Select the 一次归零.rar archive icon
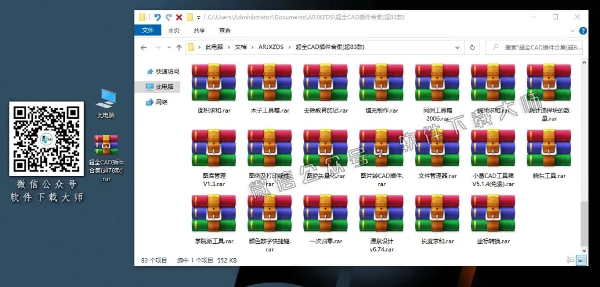This screenshot has width=600, height=287. [x=326, y=213]
